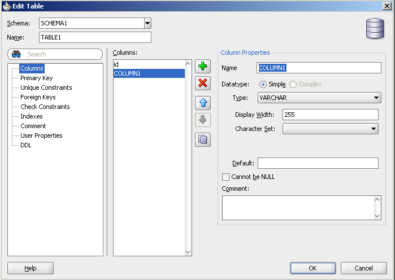Open the Schema dropdown

(x=147, y=23)
